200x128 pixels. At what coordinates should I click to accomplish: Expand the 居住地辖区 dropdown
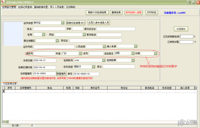(57, 41)
